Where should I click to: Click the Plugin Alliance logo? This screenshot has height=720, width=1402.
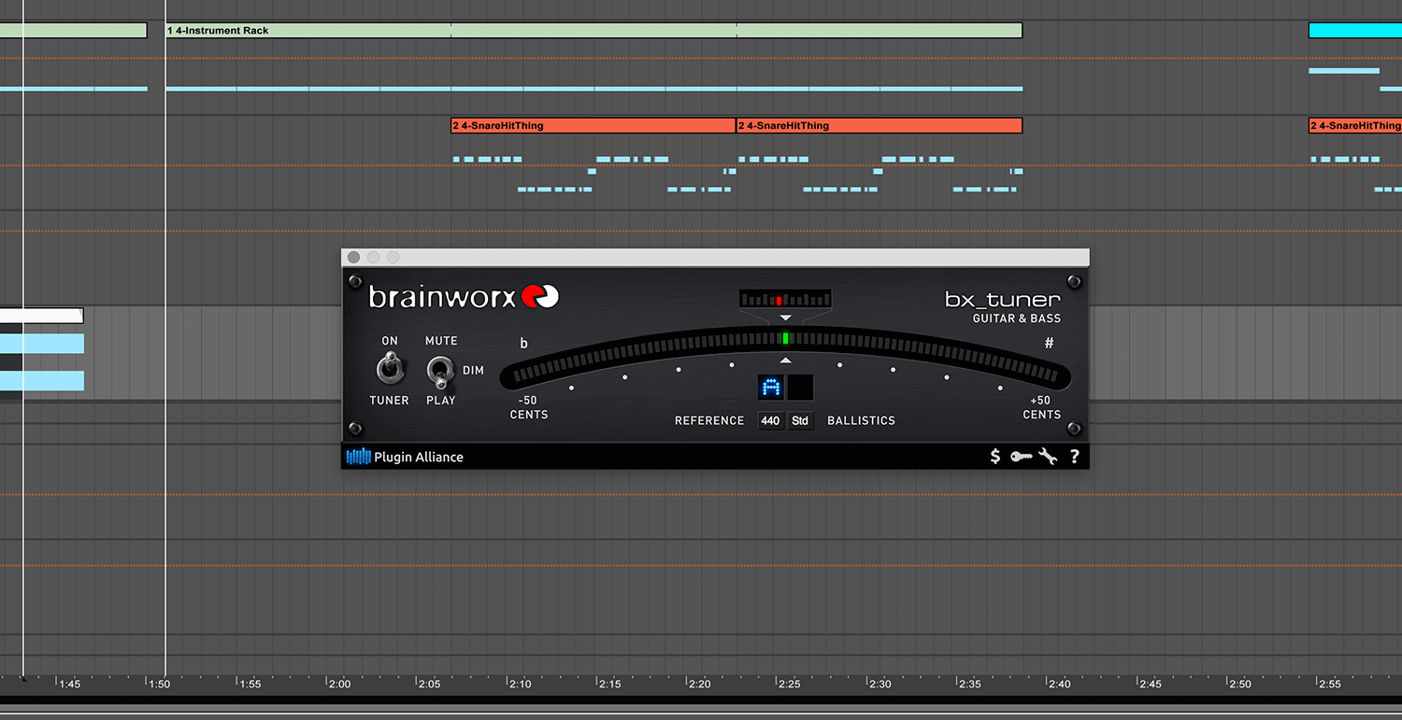point(405,457)
